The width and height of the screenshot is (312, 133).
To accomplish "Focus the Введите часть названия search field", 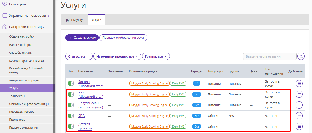I will click(x=270, y=56).
